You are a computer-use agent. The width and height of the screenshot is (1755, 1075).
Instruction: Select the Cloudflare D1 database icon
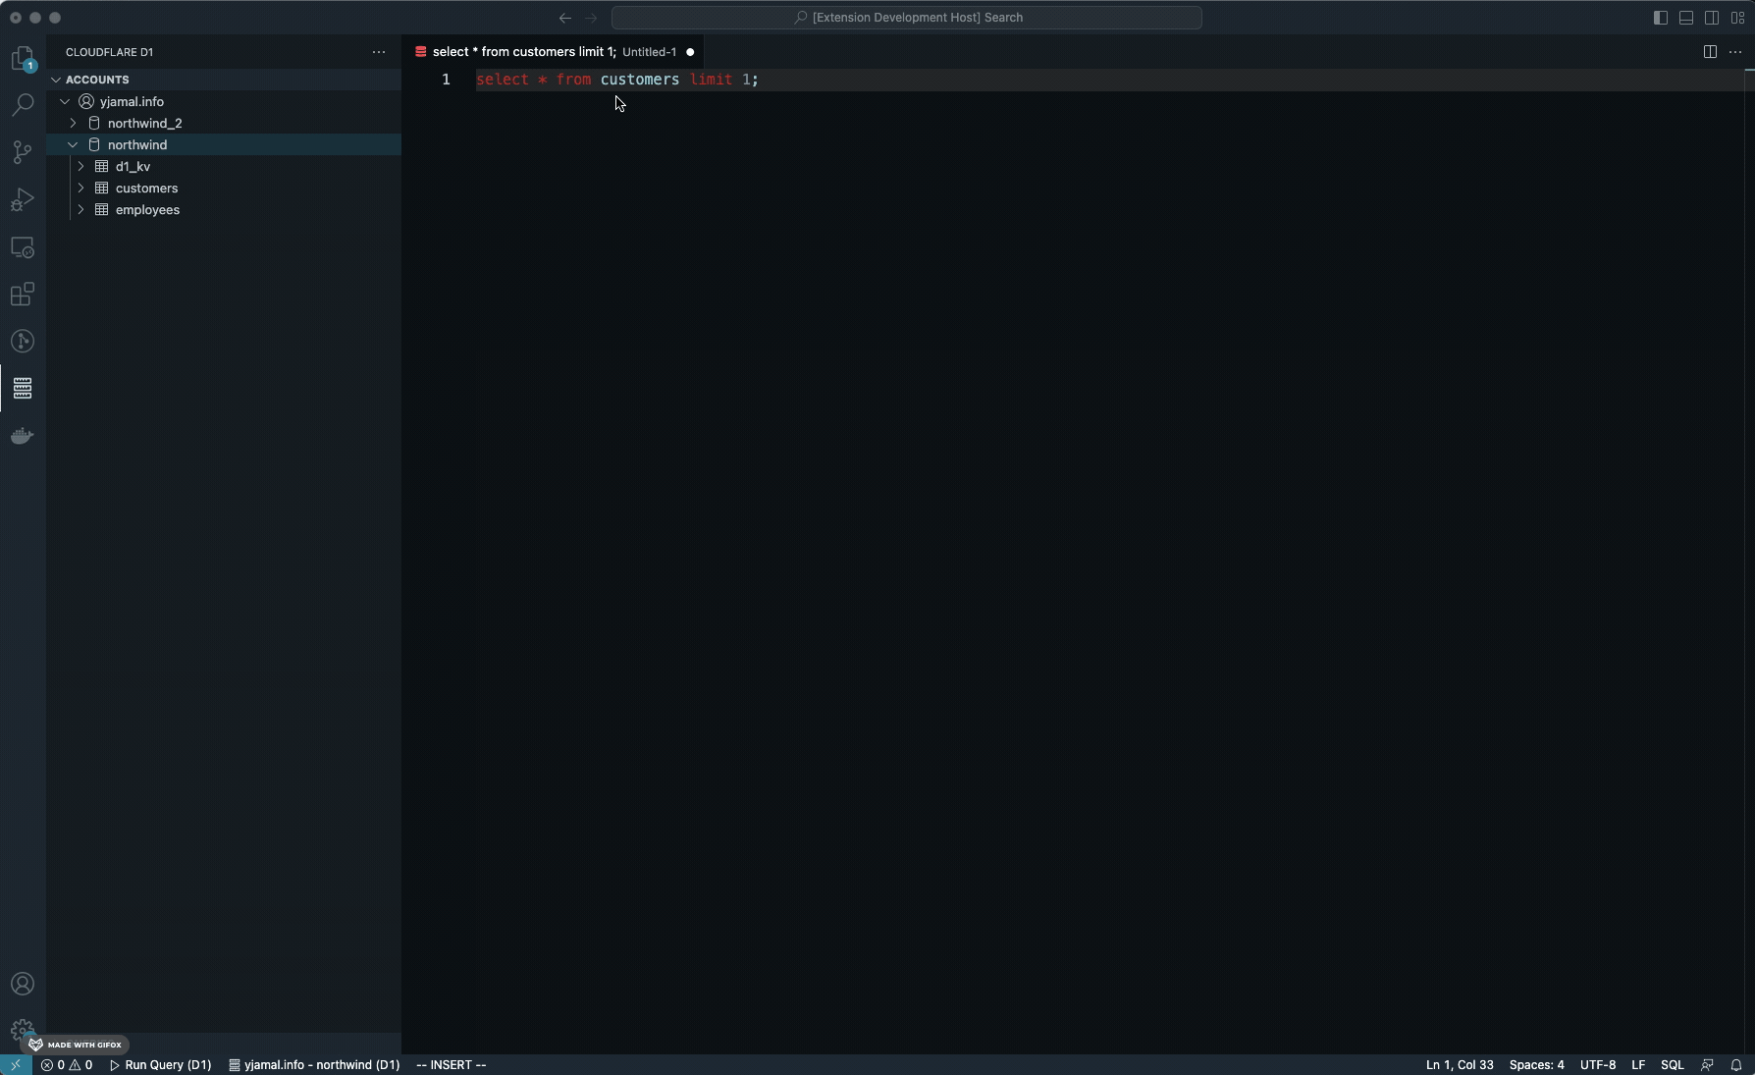point(23,388)
